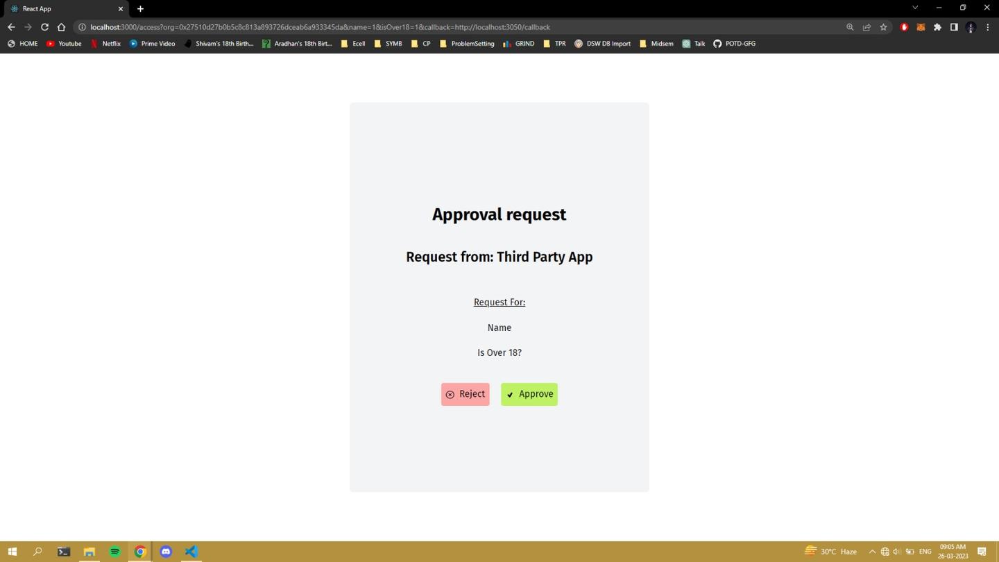Reload the current page
Screen dimensions: 999x562
44,27
